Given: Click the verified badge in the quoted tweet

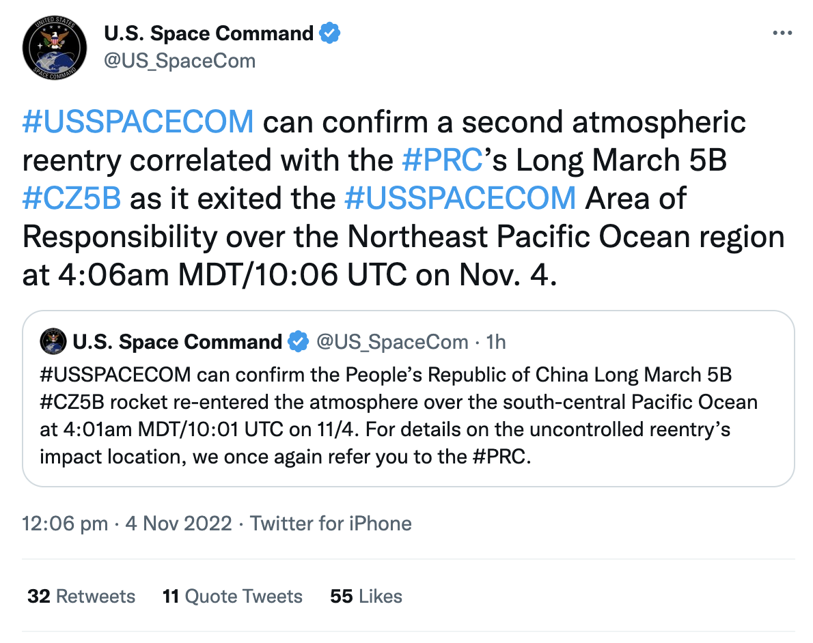Looking at the screenshot, I should tap(298, 342).
